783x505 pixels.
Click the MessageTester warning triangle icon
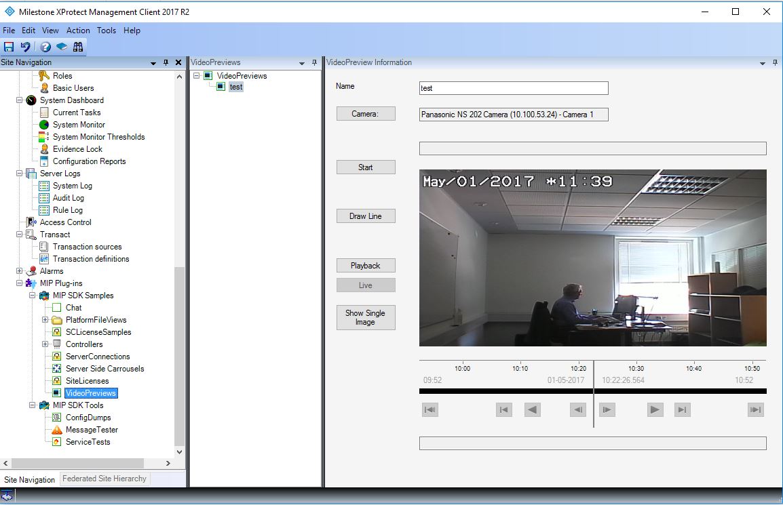click(x=57, y=430)
